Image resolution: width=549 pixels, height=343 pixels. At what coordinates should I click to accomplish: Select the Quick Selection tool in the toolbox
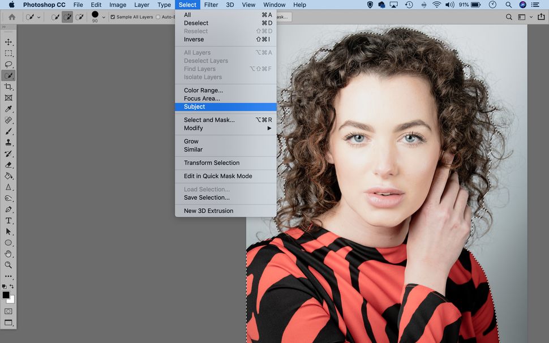pyautogui.click(x=8, y=76)
